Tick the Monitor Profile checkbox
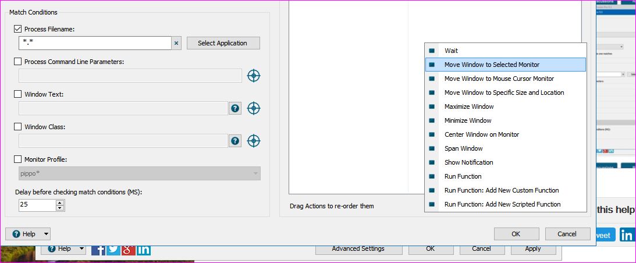The image size is (636, 263). 17,159
